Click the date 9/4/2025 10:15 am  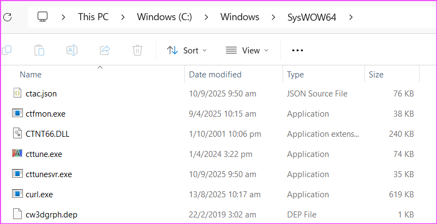click(223, 114)
